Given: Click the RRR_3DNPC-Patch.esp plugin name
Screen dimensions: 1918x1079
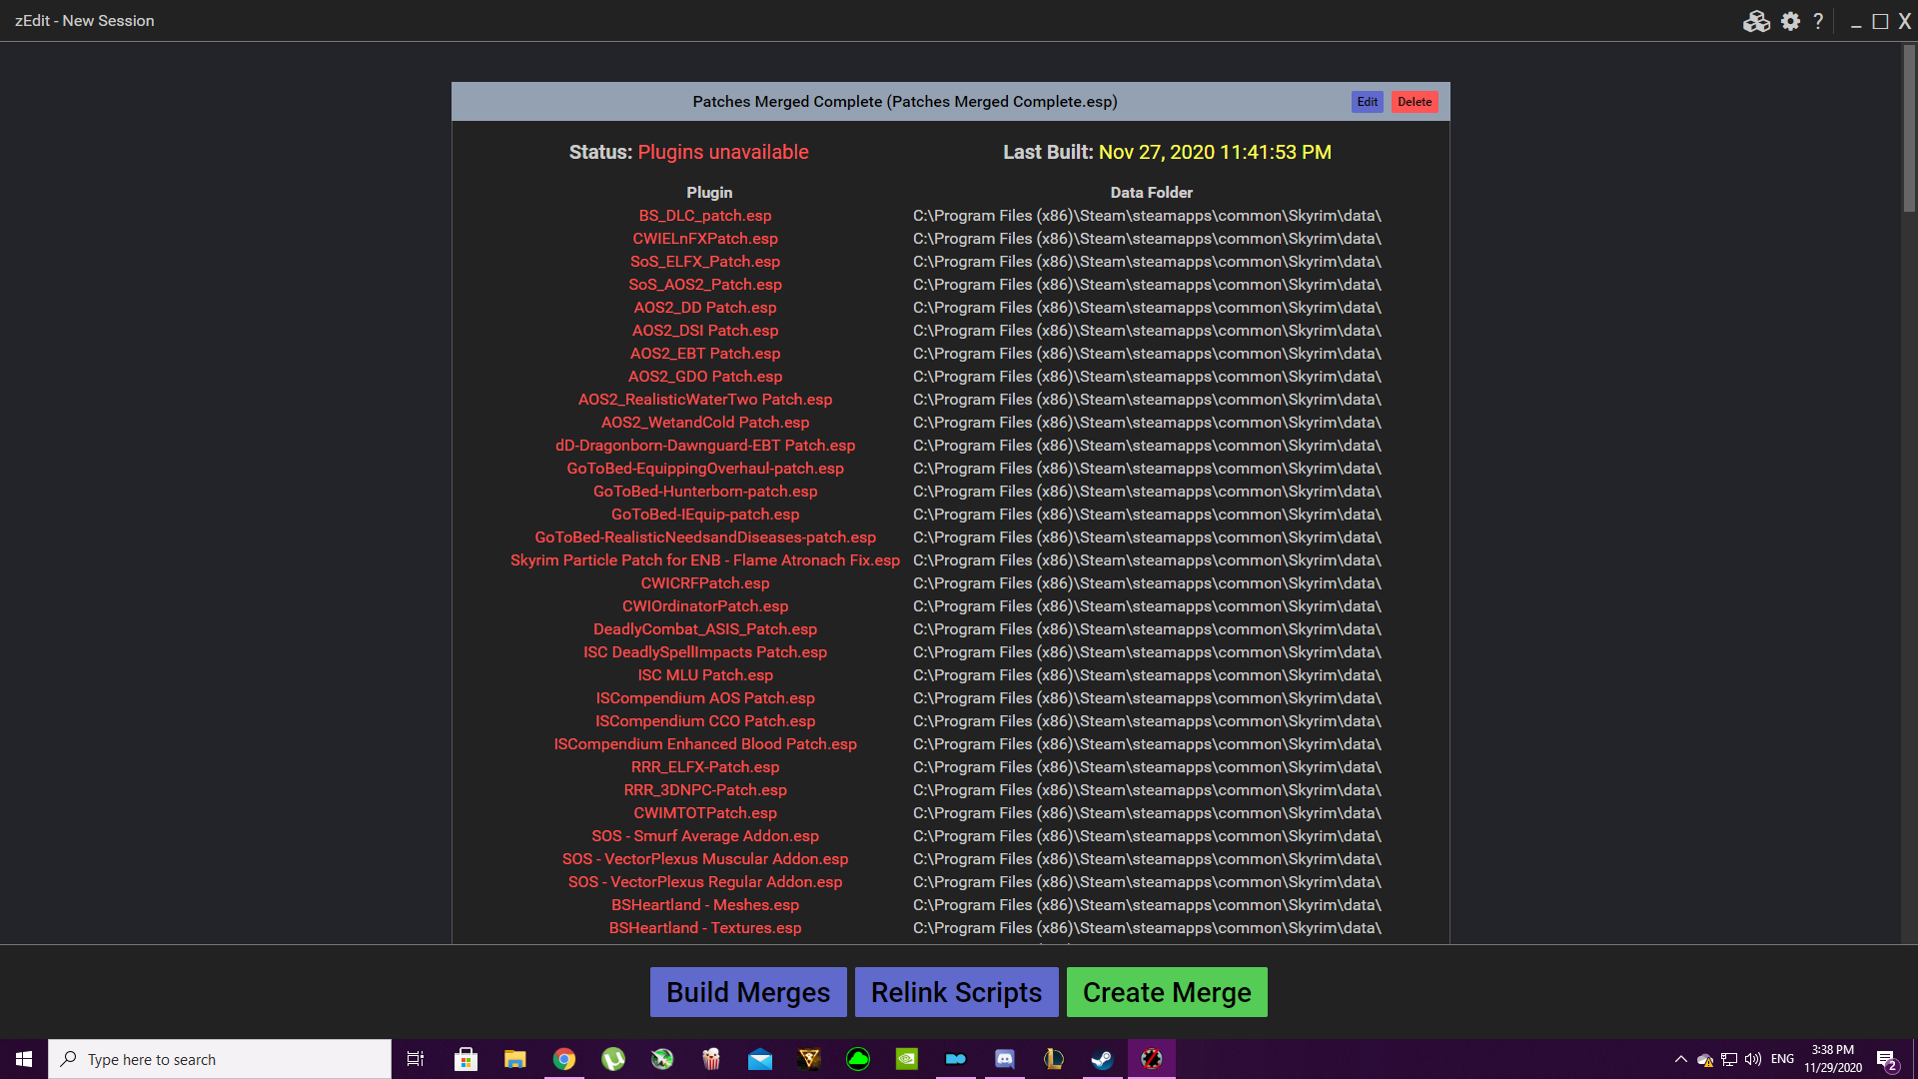Looking at the screenshot, I should 705,790.
